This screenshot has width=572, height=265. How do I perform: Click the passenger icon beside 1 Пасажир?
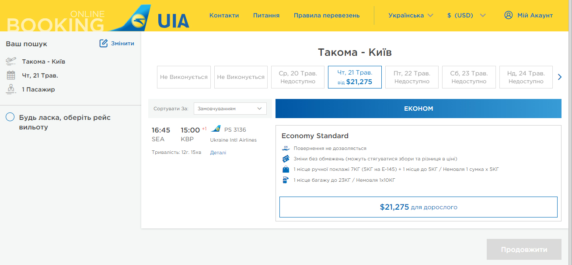coord(11,89)
